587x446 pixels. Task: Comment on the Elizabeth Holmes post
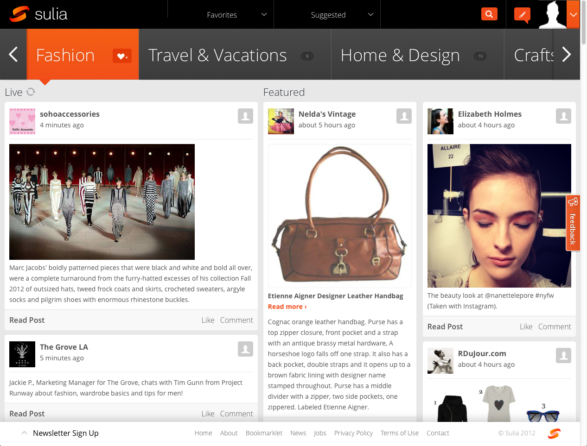pyautogui.click(x=555, y=327)
